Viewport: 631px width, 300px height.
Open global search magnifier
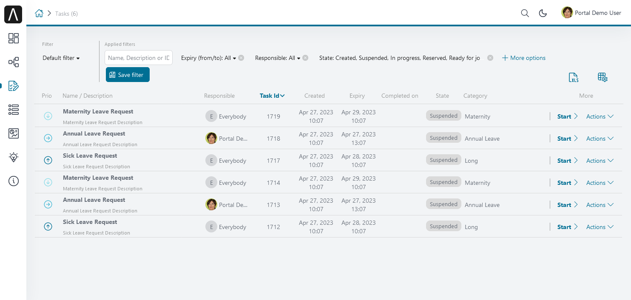pyautogui.click(x=525, y=13)
